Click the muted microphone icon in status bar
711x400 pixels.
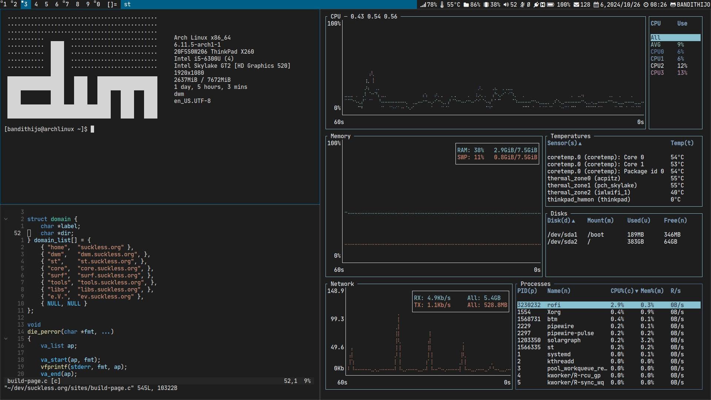tap(523, 5)
